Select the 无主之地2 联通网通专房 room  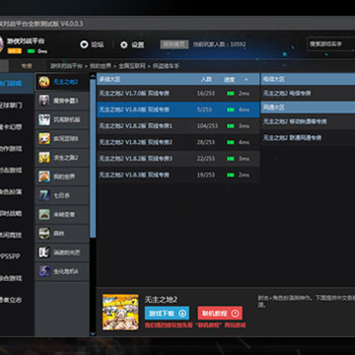point(308,138)
